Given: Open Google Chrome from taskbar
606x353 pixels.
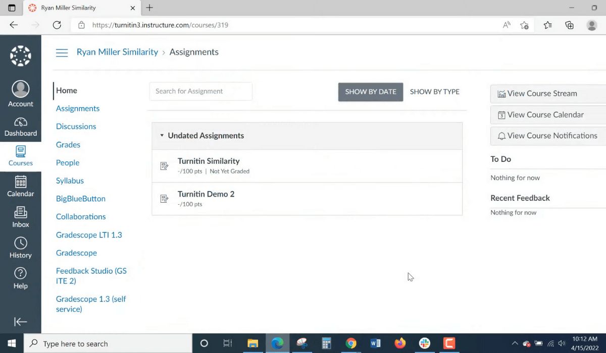Looking at the screenshot, I should point(351,343).
